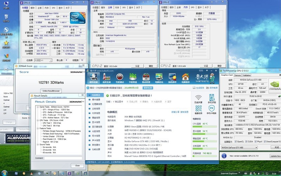The image size is (281, 176).
Task: Click the BIOS save chip icon in GPU-Z
Action: (279, 96)
